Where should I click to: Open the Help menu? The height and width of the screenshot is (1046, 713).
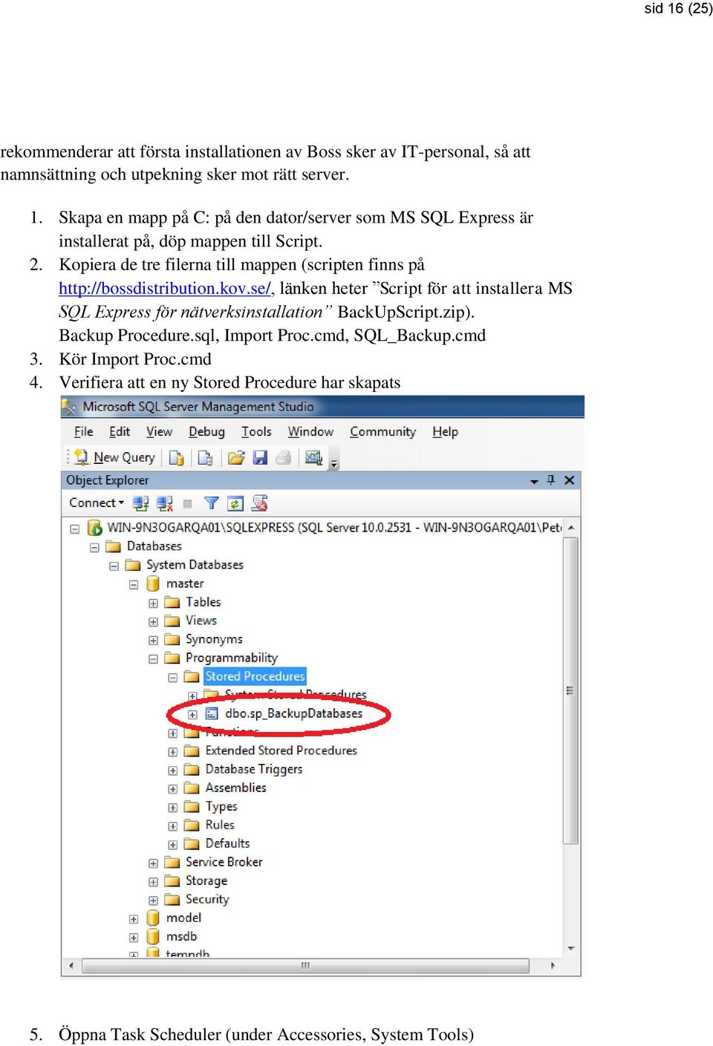coord(445,431)
